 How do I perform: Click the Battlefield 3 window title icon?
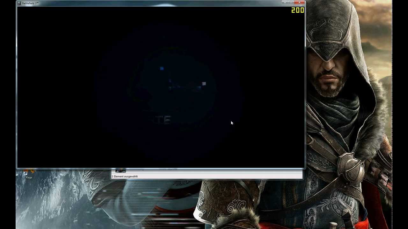click(19, 3)
